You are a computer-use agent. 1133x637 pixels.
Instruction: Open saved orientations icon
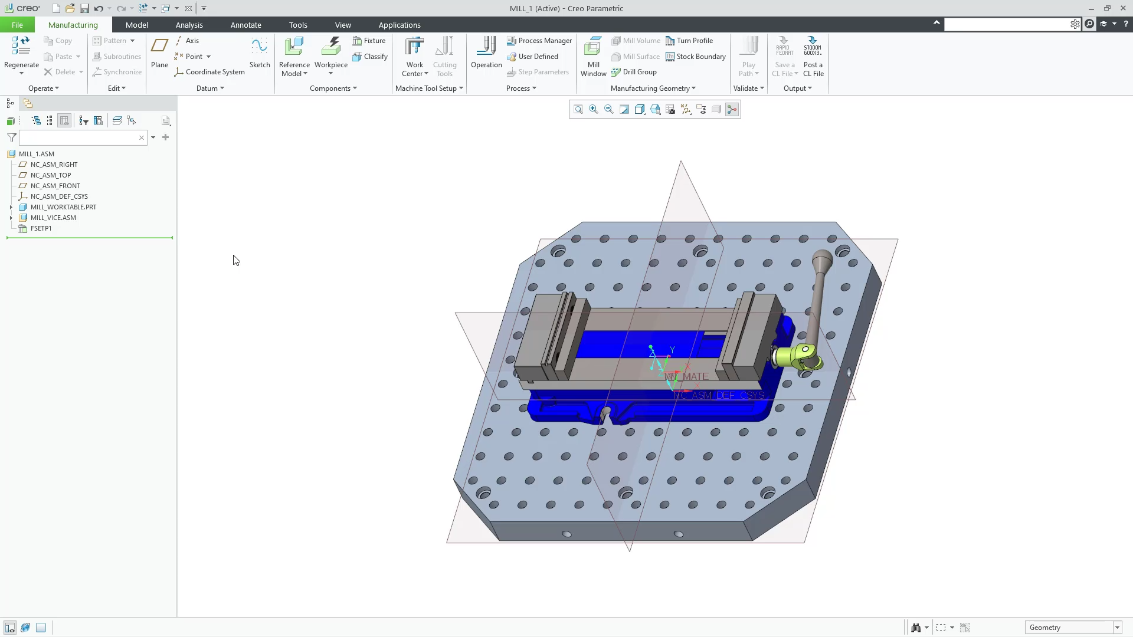coord(655,110)
